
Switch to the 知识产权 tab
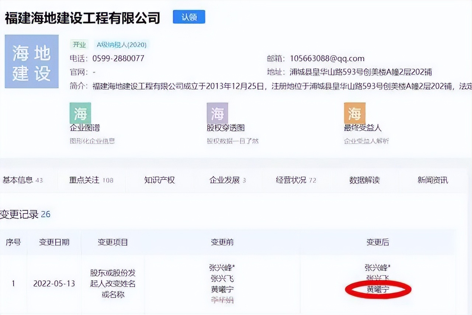pos(159,180)
